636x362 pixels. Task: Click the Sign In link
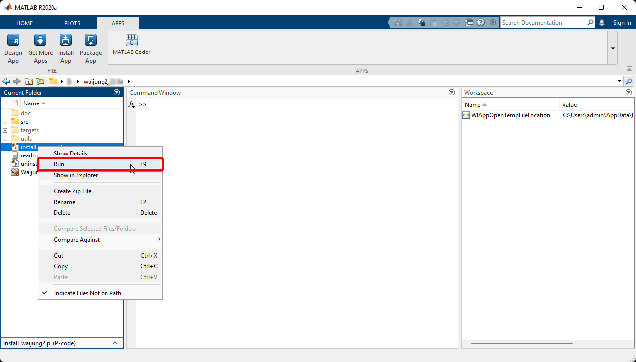point(622,23)
